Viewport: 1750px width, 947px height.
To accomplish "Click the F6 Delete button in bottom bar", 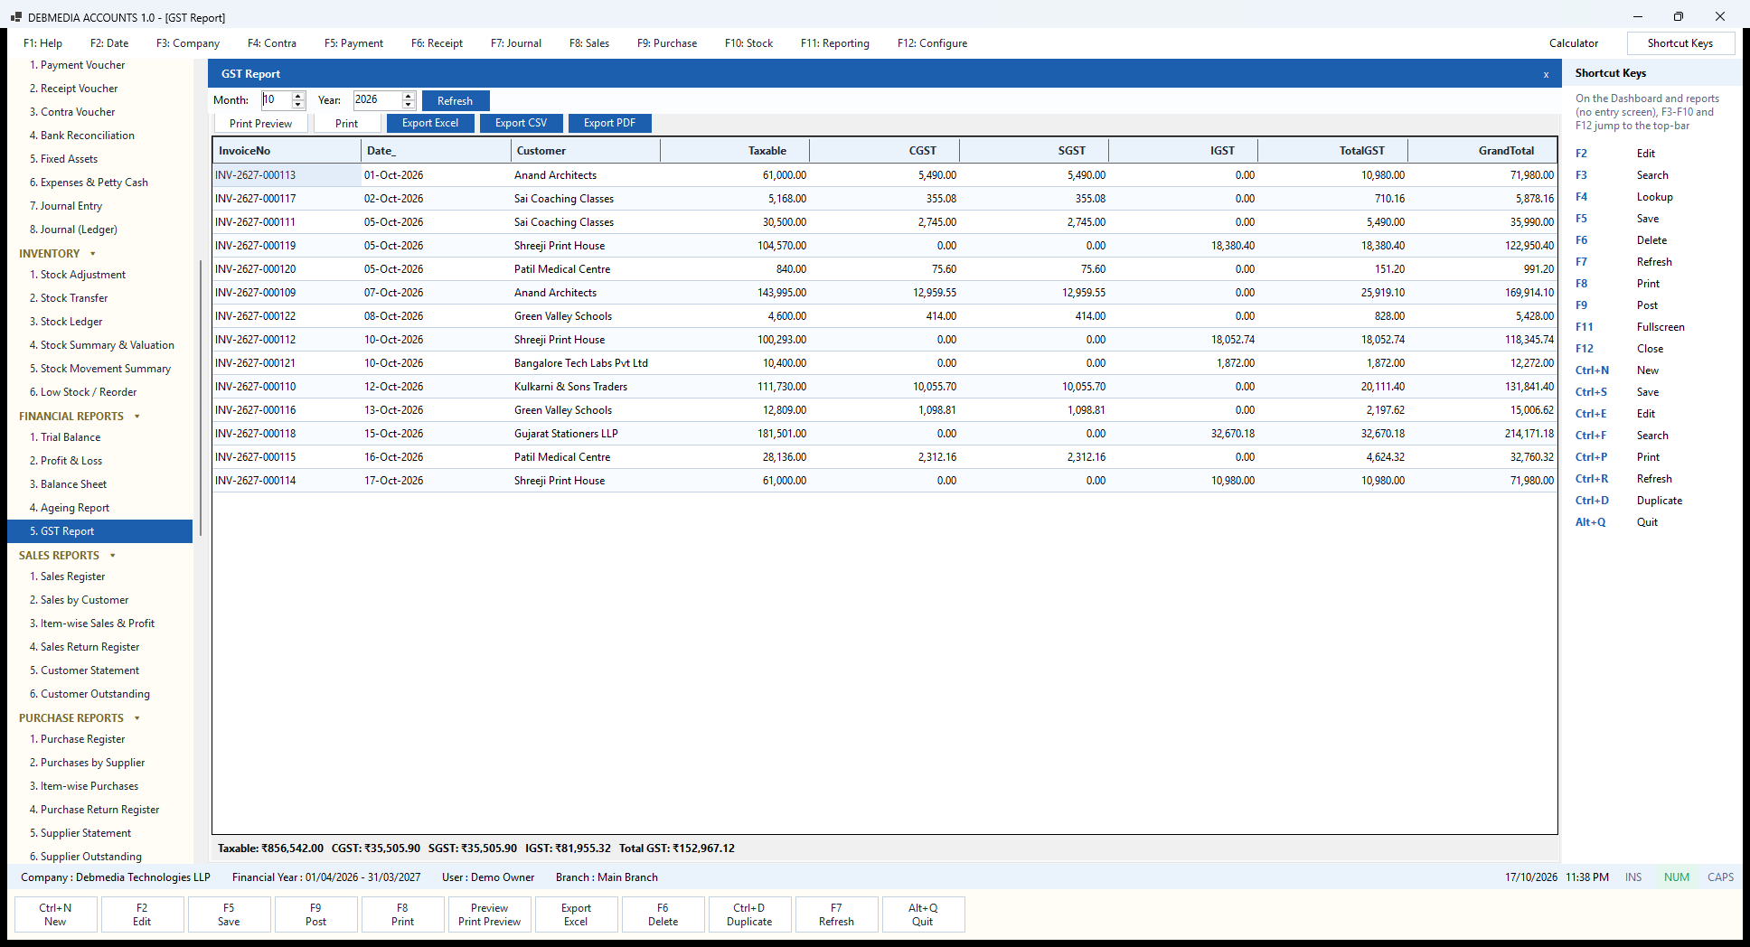I will (x=663, y=914).
